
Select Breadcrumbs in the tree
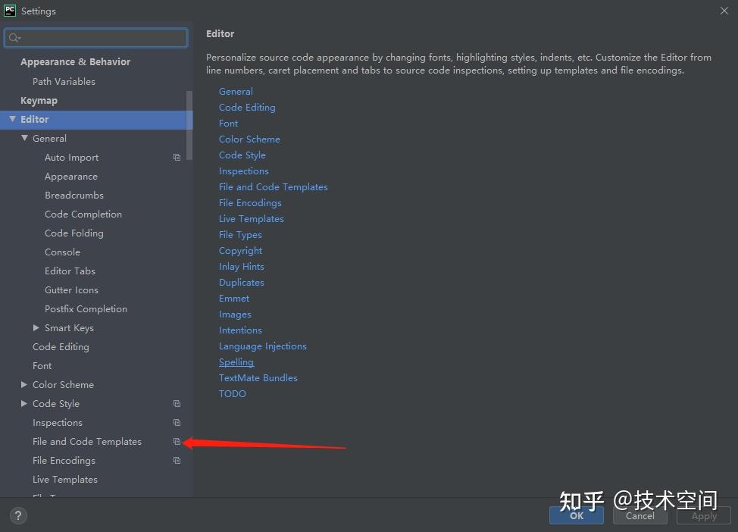[74, 195]
